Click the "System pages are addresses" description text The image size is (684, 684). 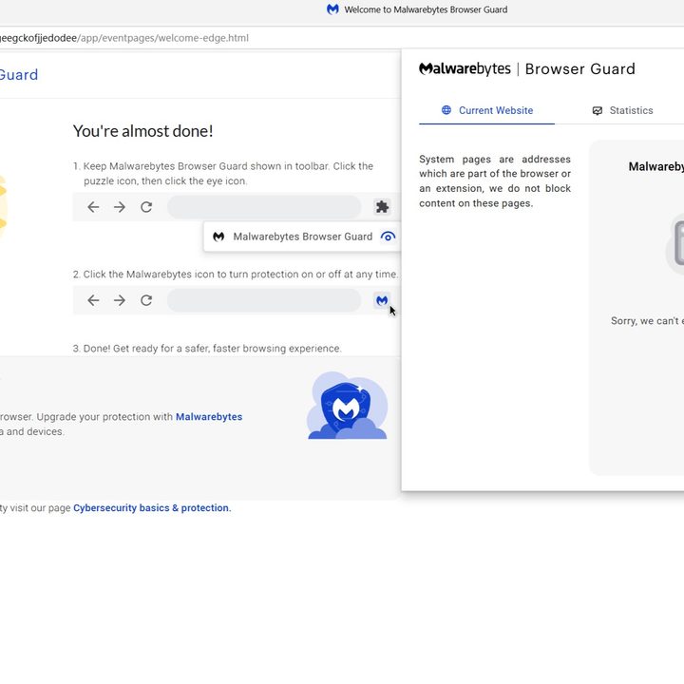pyautogui.click(x=495, y=181)
